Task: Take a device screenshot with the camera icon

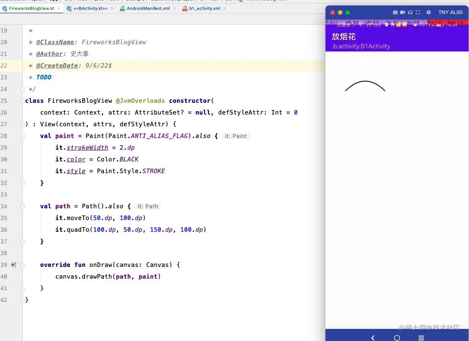Action: coord(396,12)
